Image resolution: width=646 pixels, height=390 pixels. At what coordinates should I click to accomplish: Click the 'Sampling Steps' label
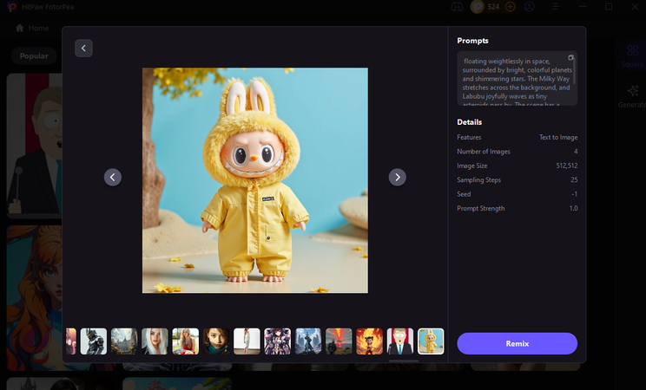(x=478, y=180)
